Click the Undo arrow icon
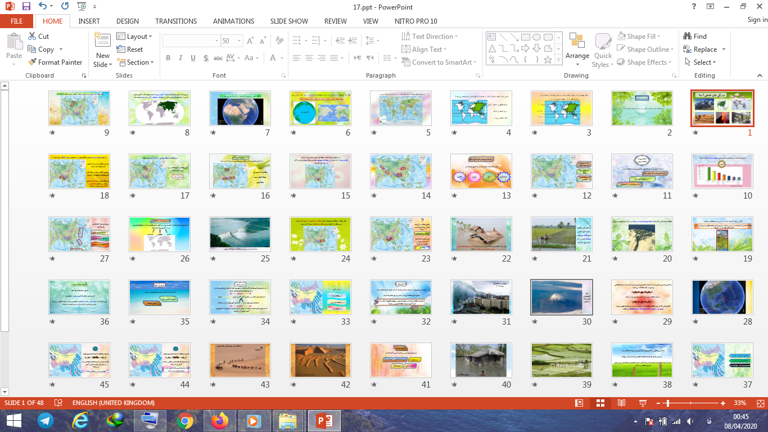768x432 pixels. pyautogui.click(x=43, y=7)
